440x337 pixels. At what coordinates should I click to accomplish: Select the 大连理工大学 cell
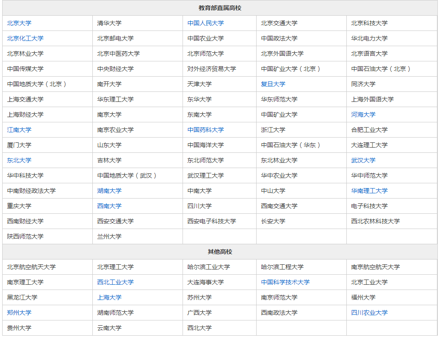click(392, 145)
